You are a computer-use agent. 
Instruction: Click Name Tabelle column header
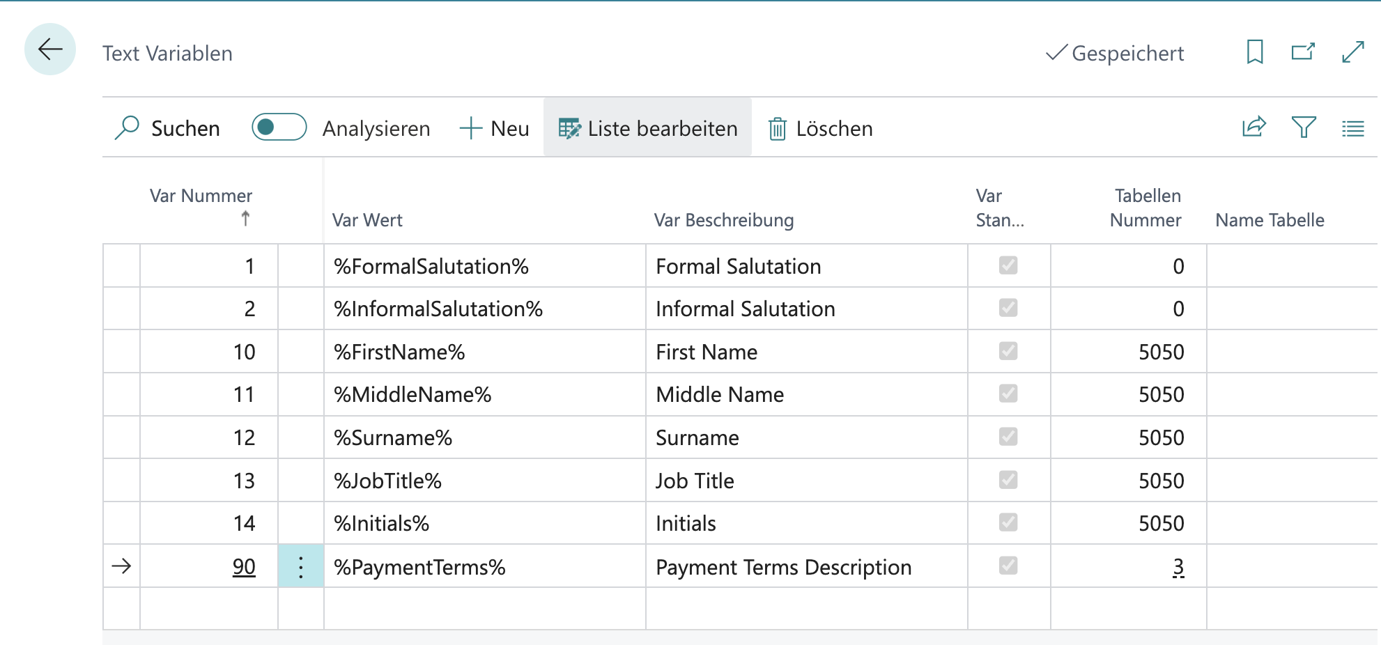tap(1270, 220)
